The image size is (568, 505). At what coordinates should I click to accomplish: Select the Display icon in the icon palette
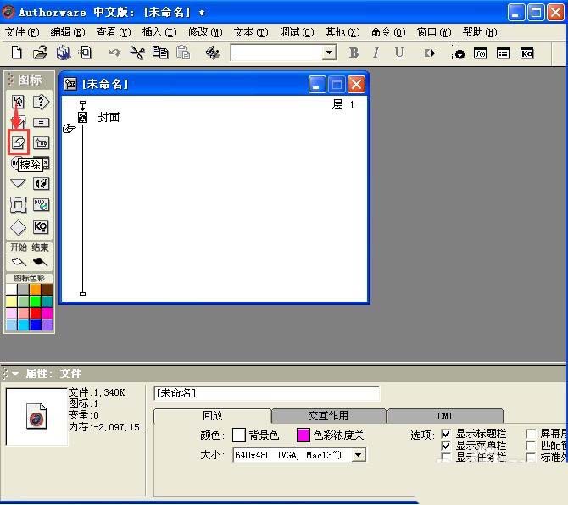pos(18,102)
